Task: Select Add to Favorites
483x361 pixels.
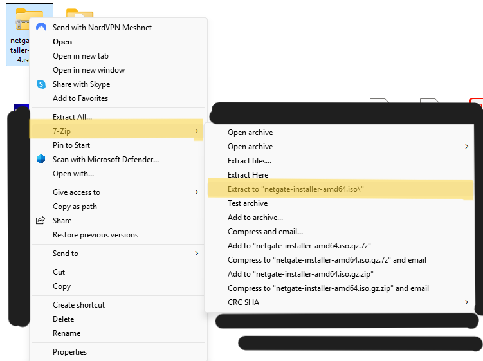Action: coord(118,98)
